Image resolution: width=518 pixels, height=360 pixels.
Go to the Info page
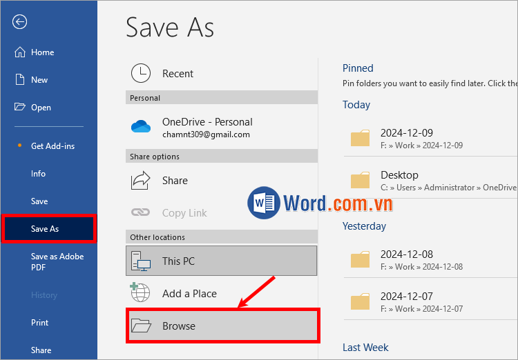click(x=49, y=174)
